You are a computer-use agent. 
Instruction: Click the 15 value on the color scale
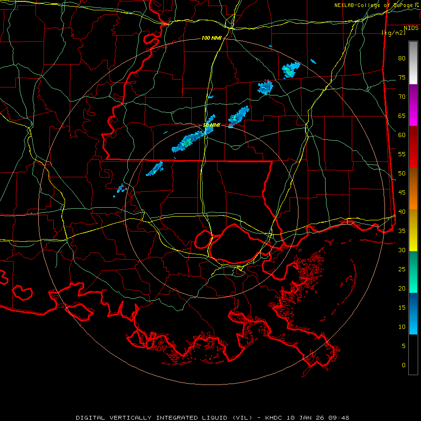pyautogui.click(x=402, y=308)
